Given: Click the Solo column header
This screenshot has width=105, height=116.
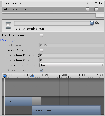Looking at the screenshot, I should [90, 3].
